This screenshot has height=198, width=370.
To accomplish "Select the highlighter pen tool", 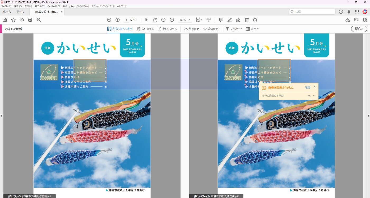I will point(230,20).
